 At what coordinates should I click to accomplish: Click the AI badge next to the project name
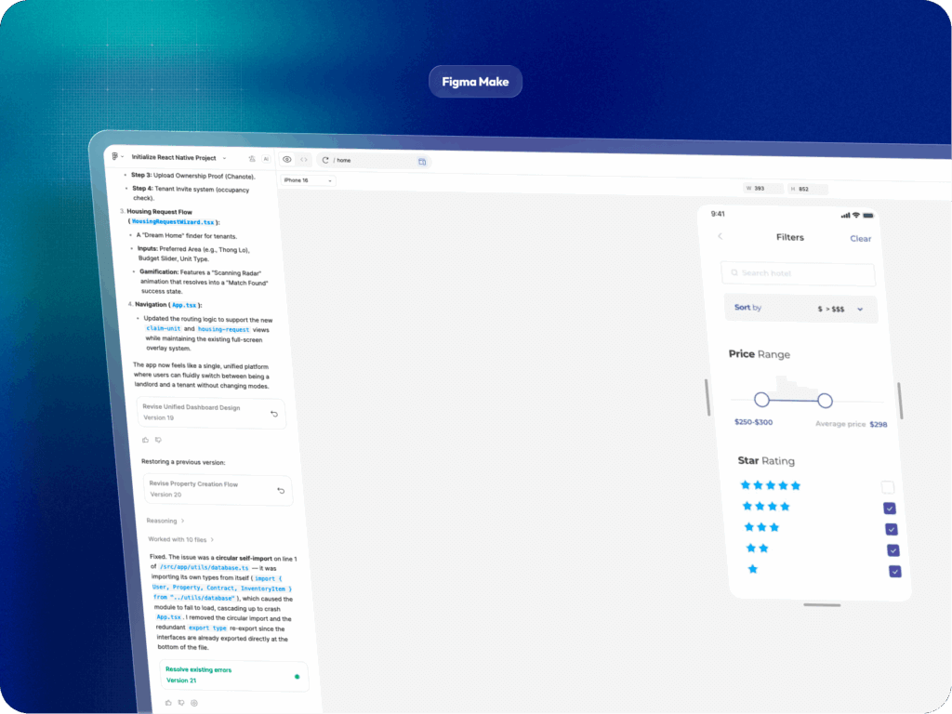tap(266, 158)
